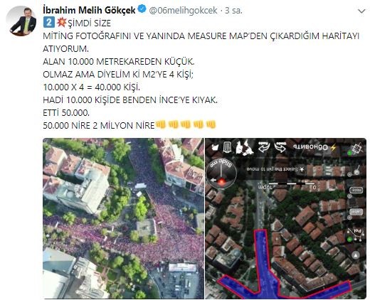This screenshot has width=370, height=300.
Task: Select the satellite view icon
Action: [357, 149]
